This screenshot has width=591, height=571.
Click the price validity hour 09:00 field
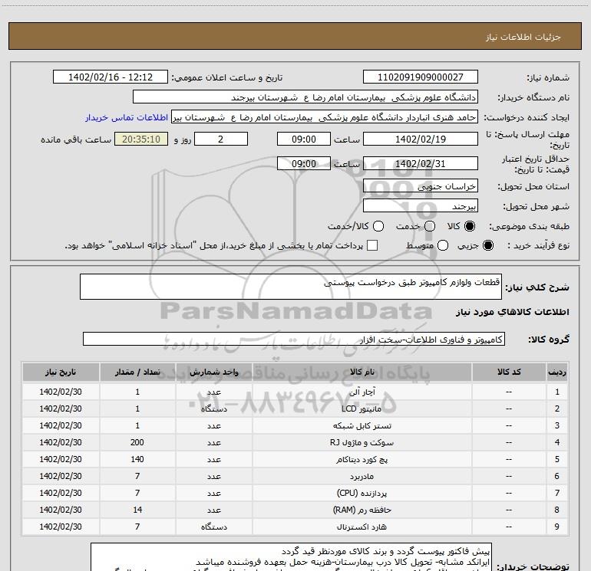click(304, 164)
